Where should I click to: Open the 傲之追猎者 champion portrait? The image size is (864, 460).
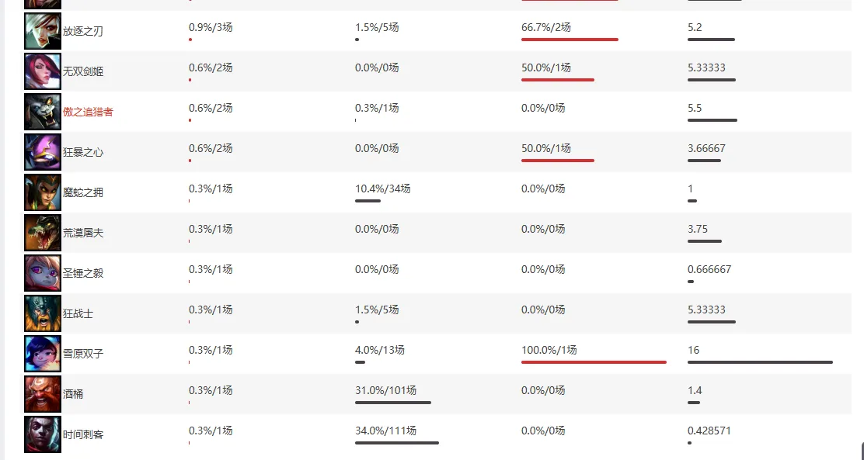(43, 112)
